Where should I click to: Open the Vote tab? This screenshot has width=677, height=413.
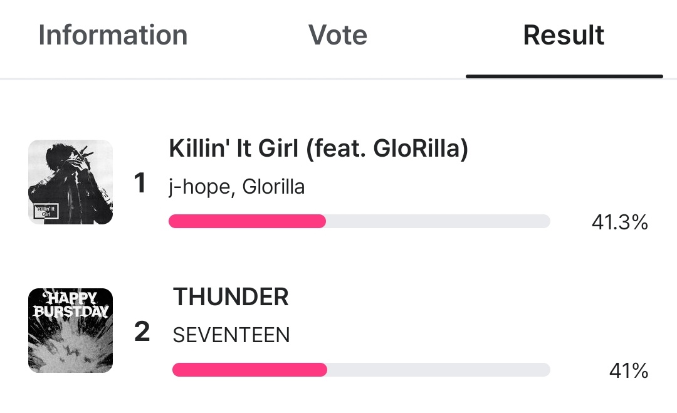pyautogui.click(x=338, y=35)
